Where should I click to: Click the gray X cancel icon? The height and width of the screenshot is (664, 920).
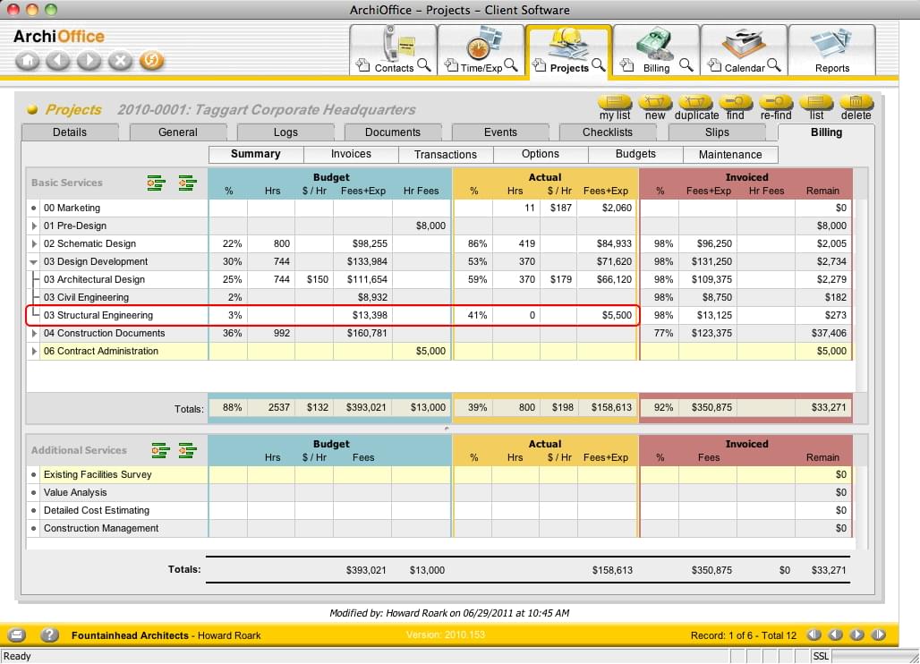point(120,61)
